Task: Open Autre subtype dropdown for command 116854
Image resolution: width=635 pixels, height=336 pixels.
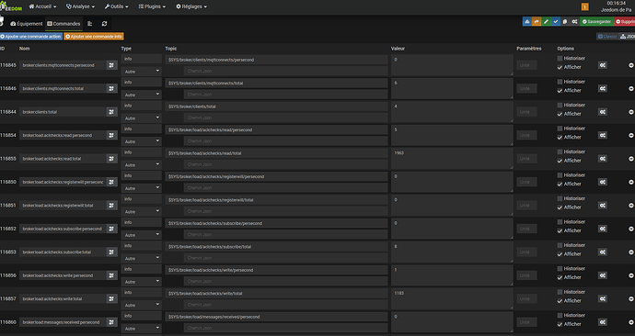Action: point(142,141)
